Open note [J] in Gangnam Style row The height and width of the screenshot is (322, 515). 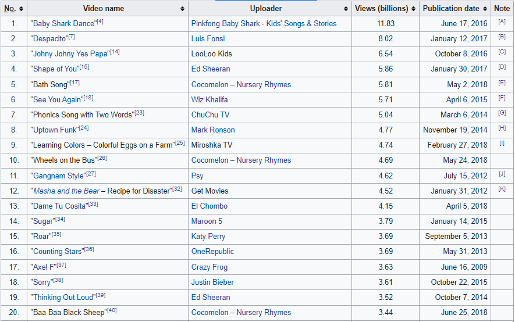pyautogui.click(x=502, y=174)
